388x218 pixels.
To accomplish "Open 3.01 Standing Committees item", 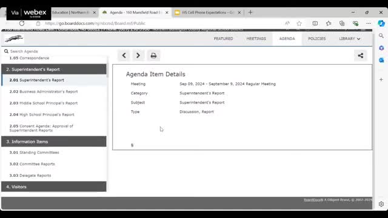I will pos(34,153).
